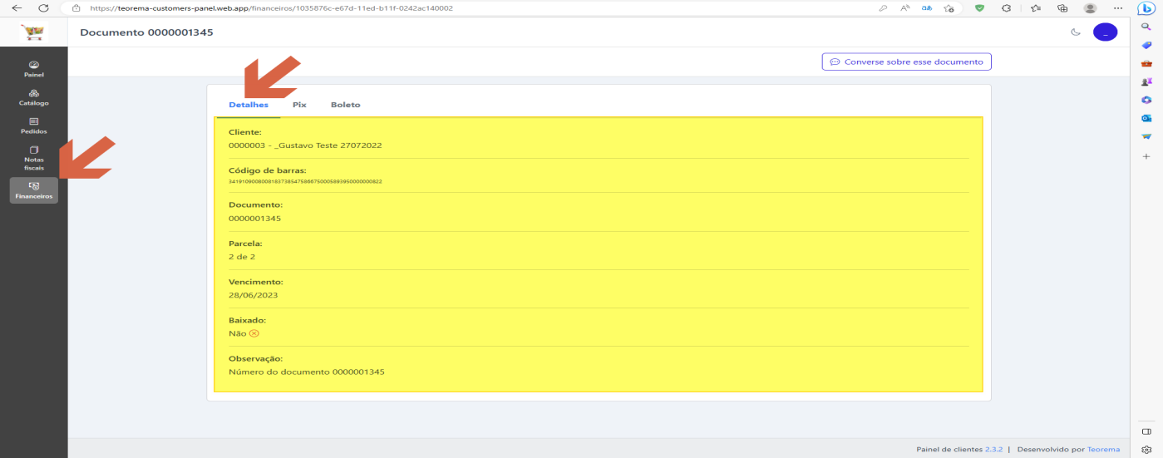Reload the page
Viewport: 1163px width, 458px height.
tap(43, 7)
